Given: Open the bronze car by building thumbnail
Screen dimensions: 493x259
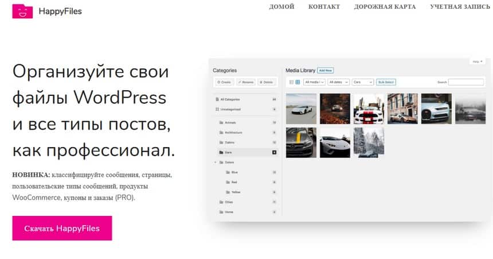Looking at the screenshot, I should pyautogui.click(x=403, y=109).
